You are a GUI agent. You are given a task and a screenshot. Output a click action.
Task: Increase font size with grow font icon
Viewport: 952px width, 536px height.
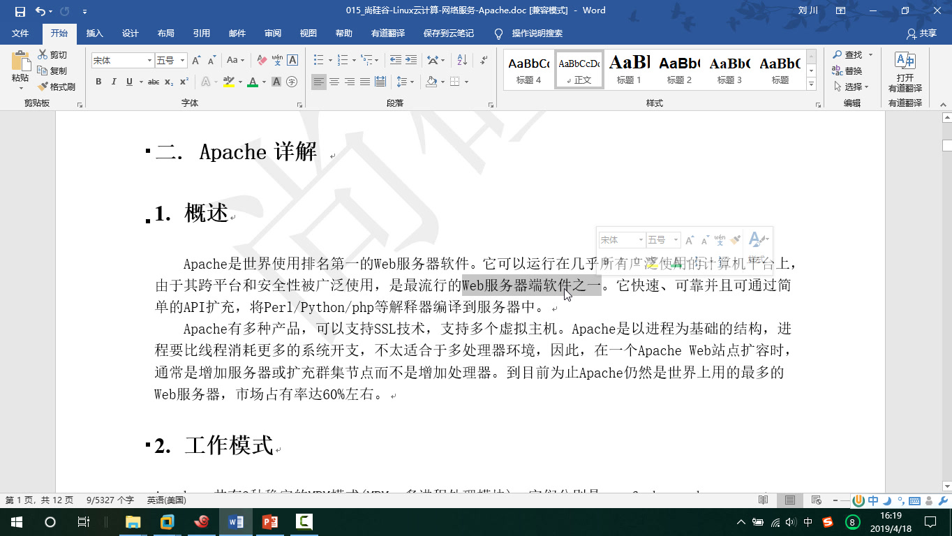point(197,61)
